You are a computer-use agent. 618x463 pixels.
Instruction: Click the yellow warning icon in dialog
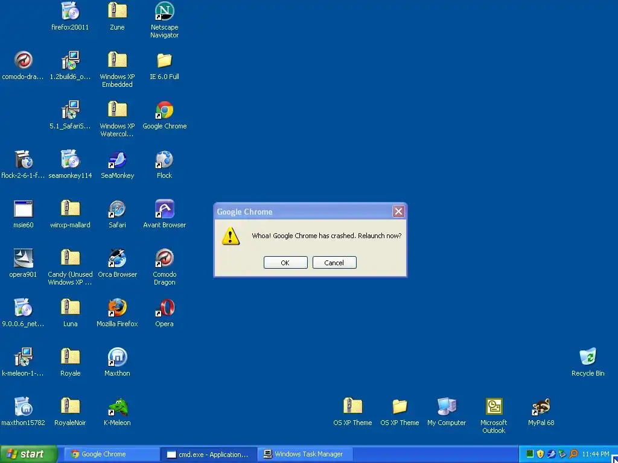click(x=231, y=236)
